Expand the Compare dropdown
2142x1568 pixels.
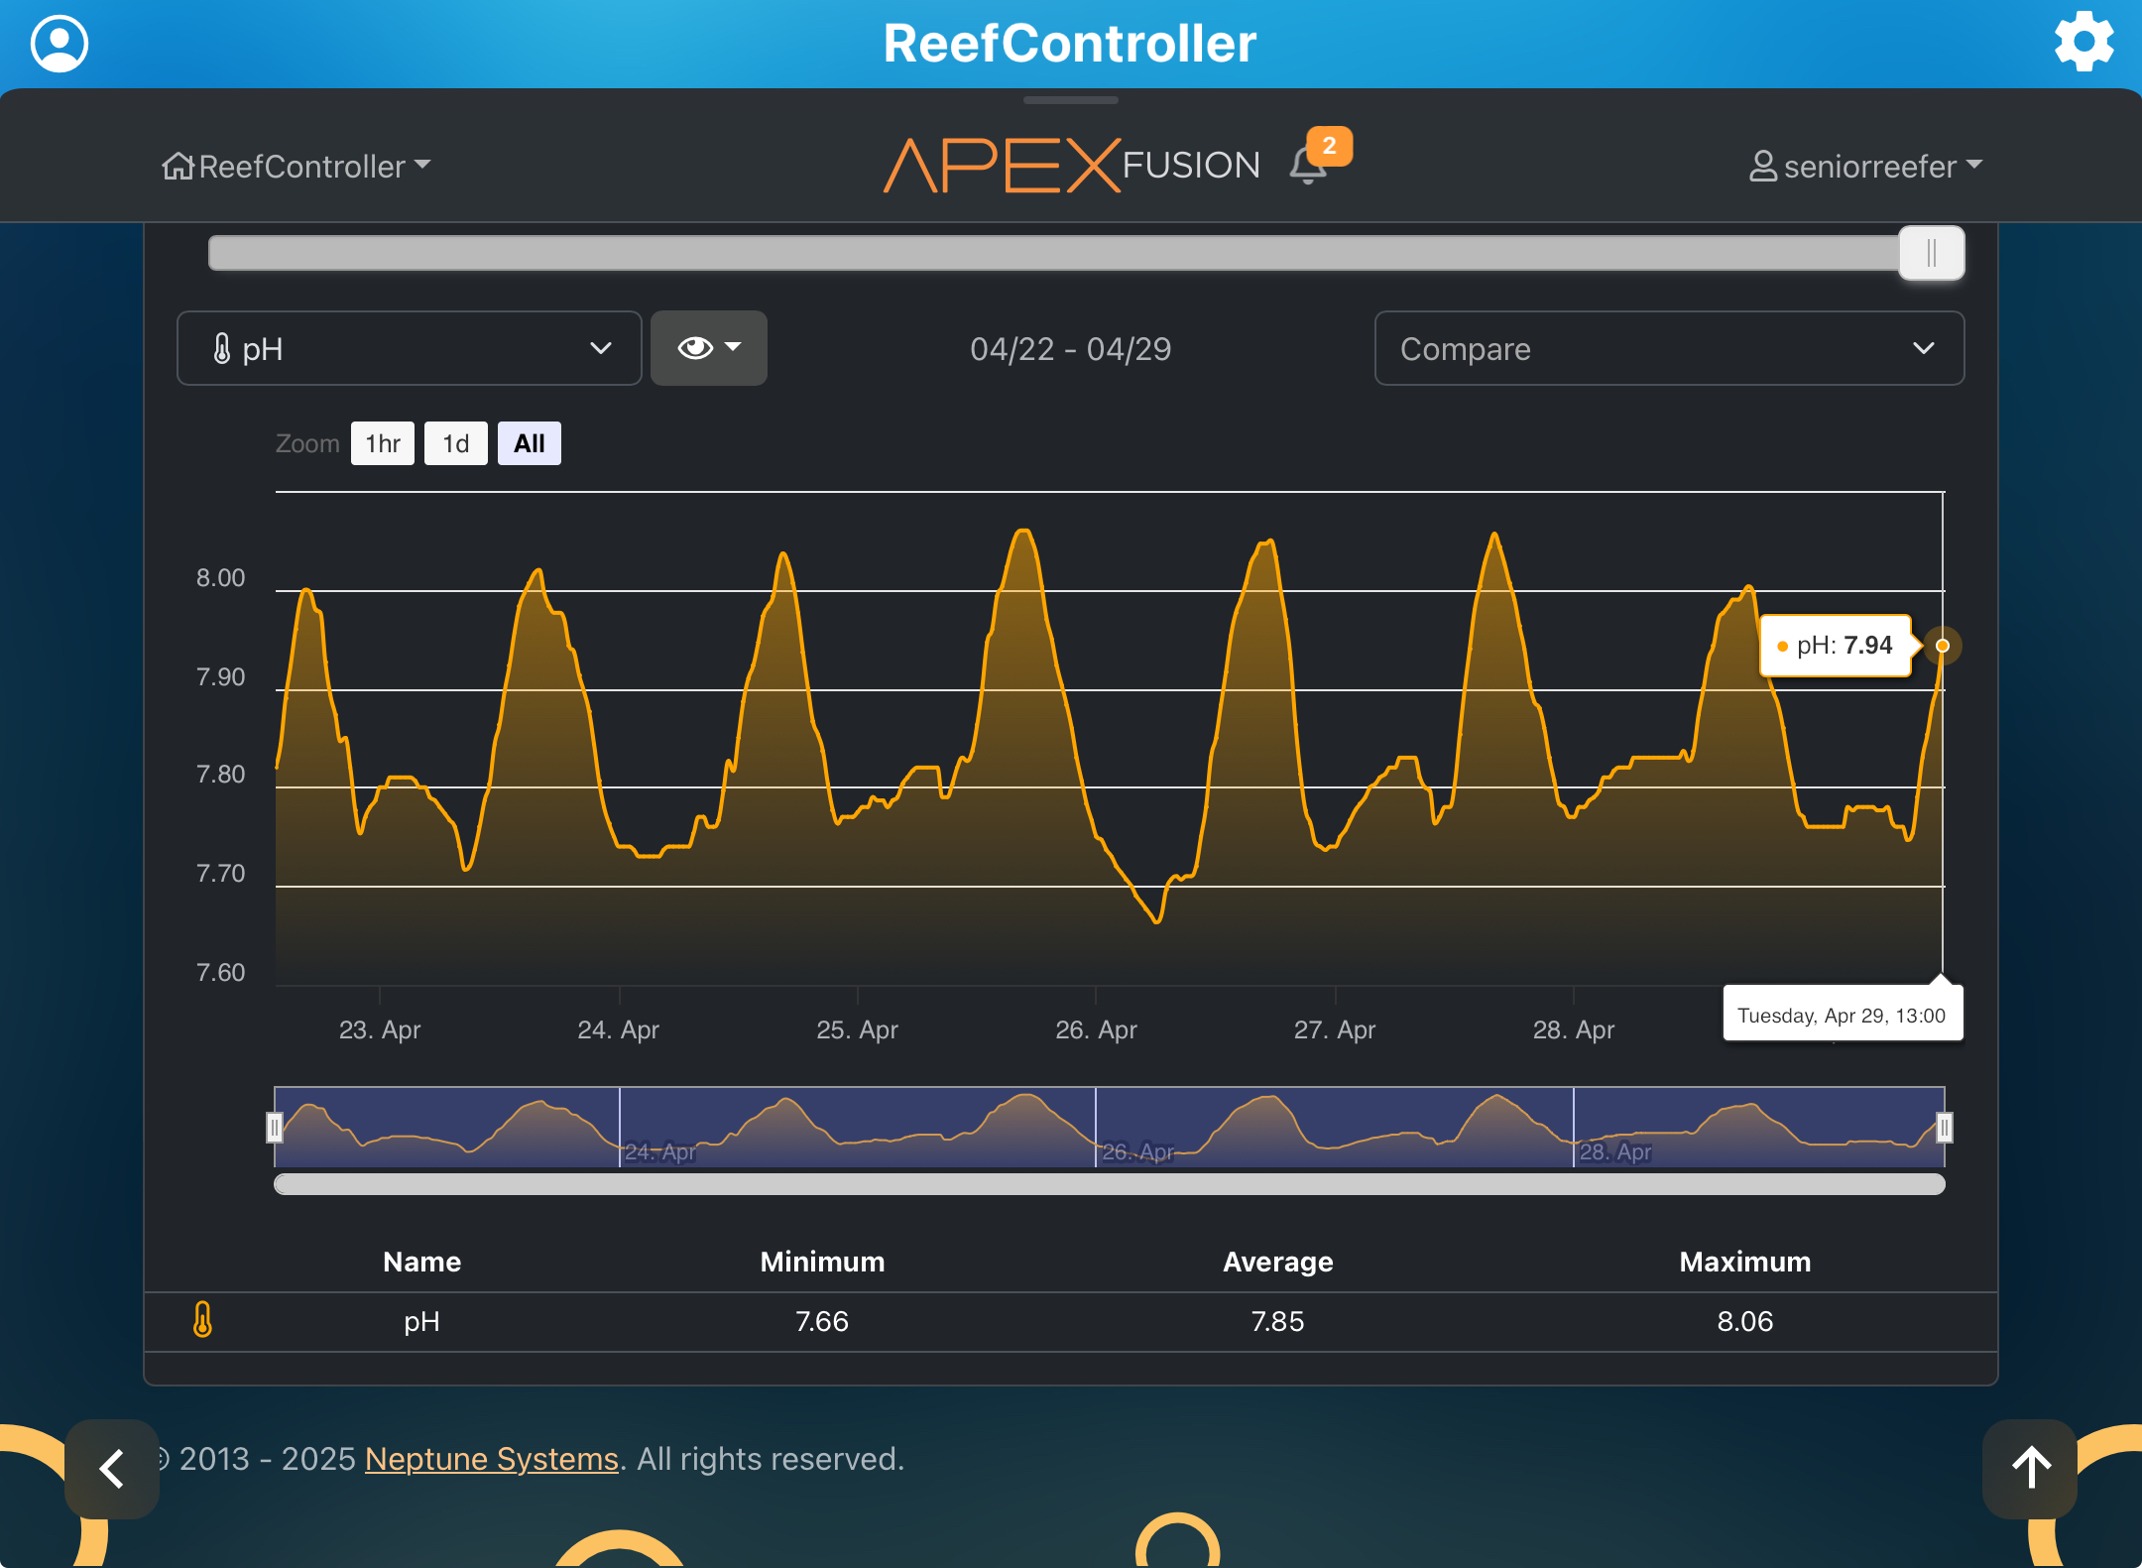(x=1668, y=348)
